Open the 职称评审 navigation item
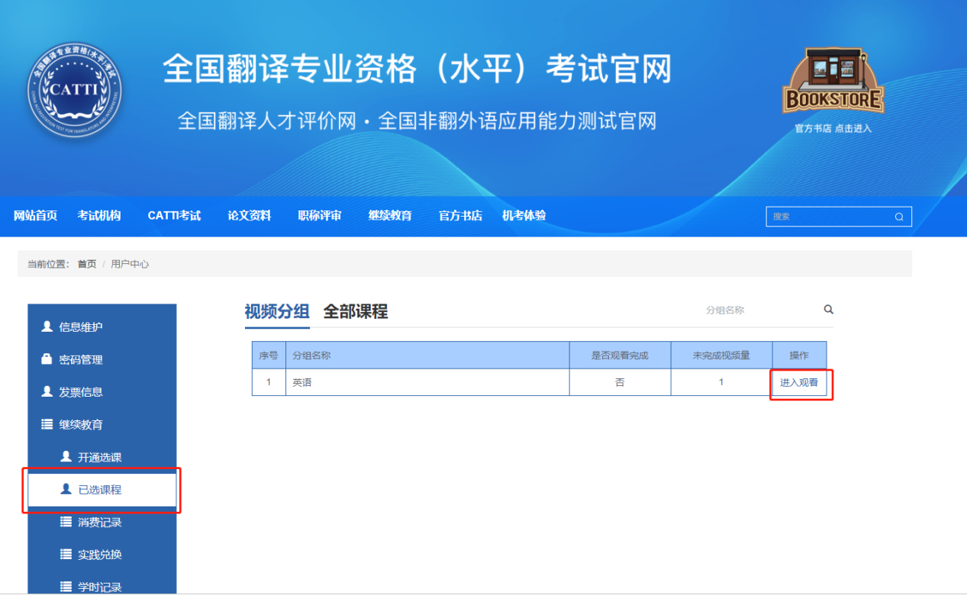This screenshot has width=967, height=595. (x=319, y=216)
